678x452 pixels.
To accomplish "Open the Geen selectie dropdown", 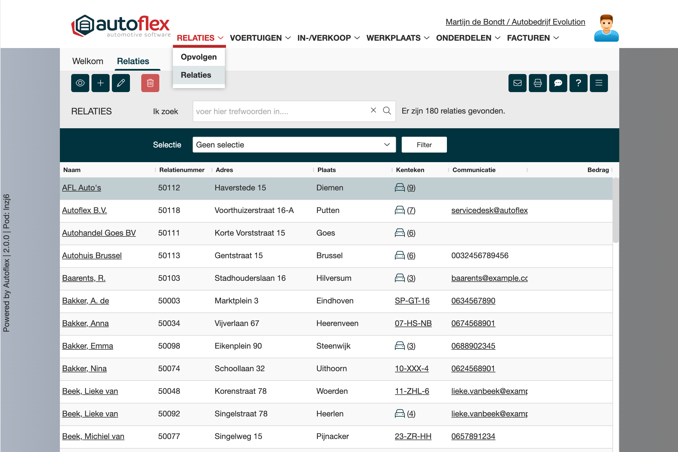I will (294, 145).
